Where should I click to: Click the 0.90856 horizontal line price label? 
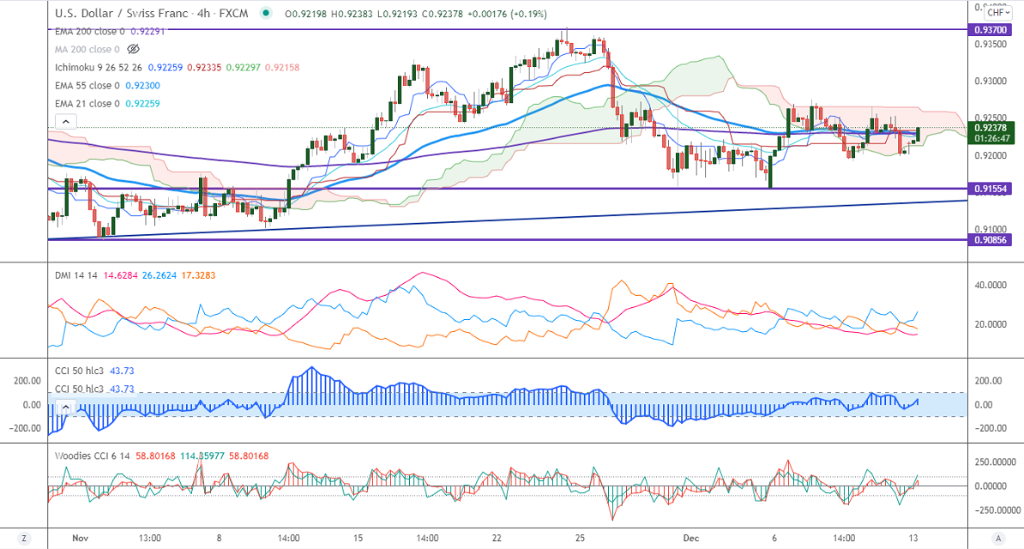990,240
